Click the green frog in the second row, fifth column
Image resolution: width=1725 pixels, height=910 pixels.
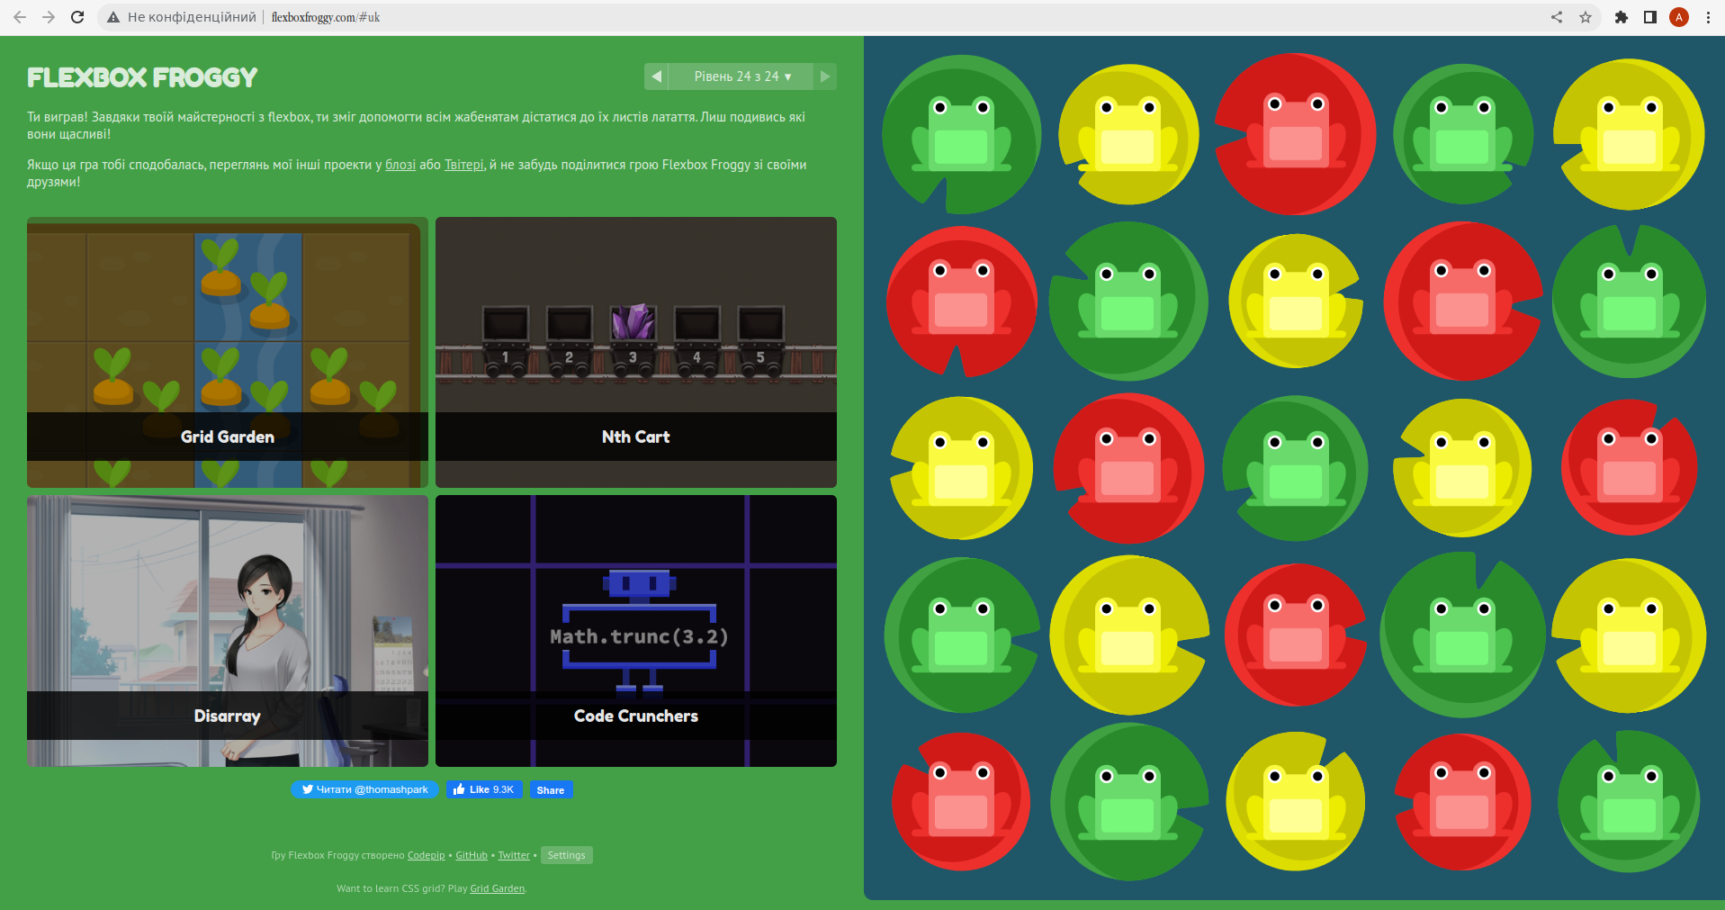(x=1630, y=301)
